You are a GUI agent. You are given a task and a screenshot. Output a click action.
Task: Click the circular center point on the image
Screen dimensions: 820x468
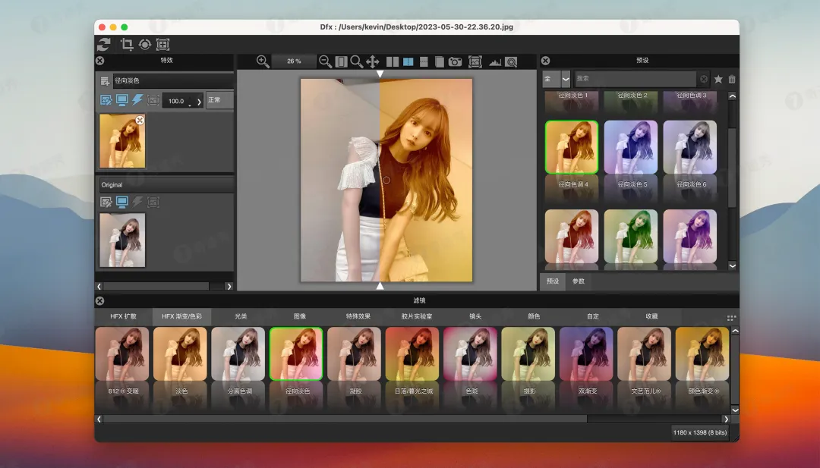[x=386, y=180]
